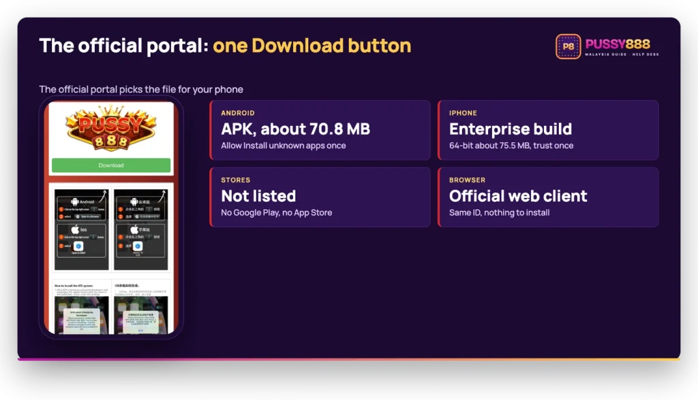Click the ANDROID label
Image resolution: width=698 pixels, height=400 pixels.
238,113
